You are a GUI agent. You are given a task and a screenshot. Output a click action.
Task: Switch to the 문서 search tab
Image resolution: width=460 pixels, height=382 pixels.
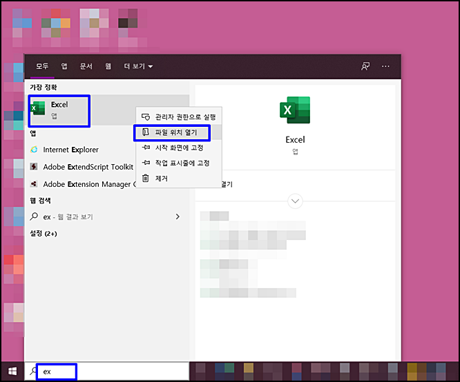click(x=86, y=66)
